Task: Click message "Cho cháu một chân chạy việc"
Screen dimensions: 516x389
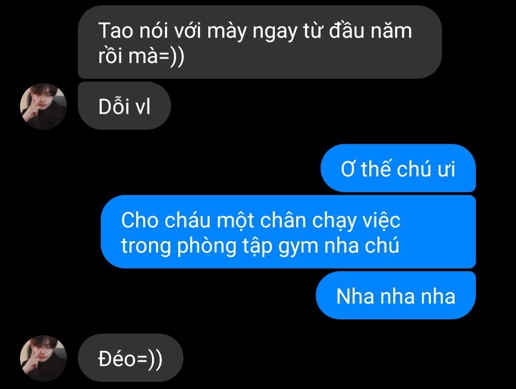Action: [x=288, y=232]
